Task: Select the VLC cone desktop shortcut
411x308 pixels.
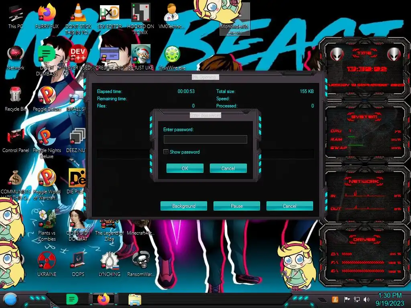Action: click(78, 19)
